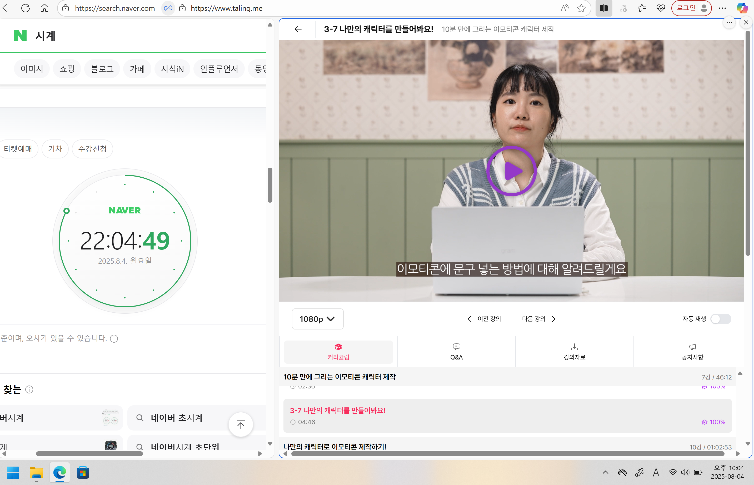Click the favorites star in address bar

[x=581, y=8]
